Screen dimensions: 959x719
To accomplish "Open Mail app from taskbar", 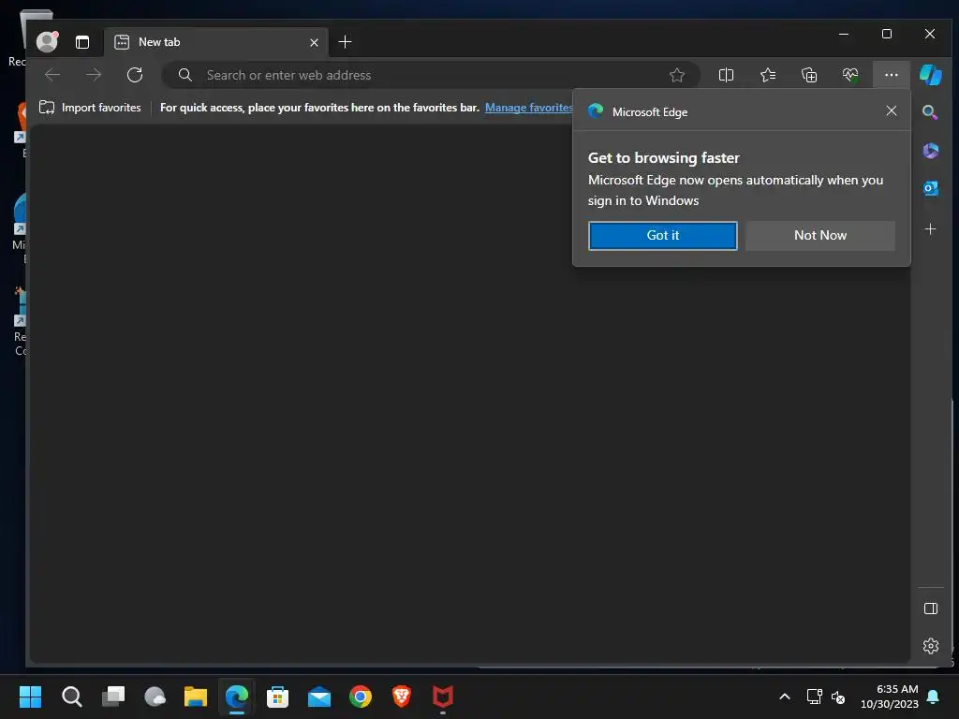I will point(319,697).
